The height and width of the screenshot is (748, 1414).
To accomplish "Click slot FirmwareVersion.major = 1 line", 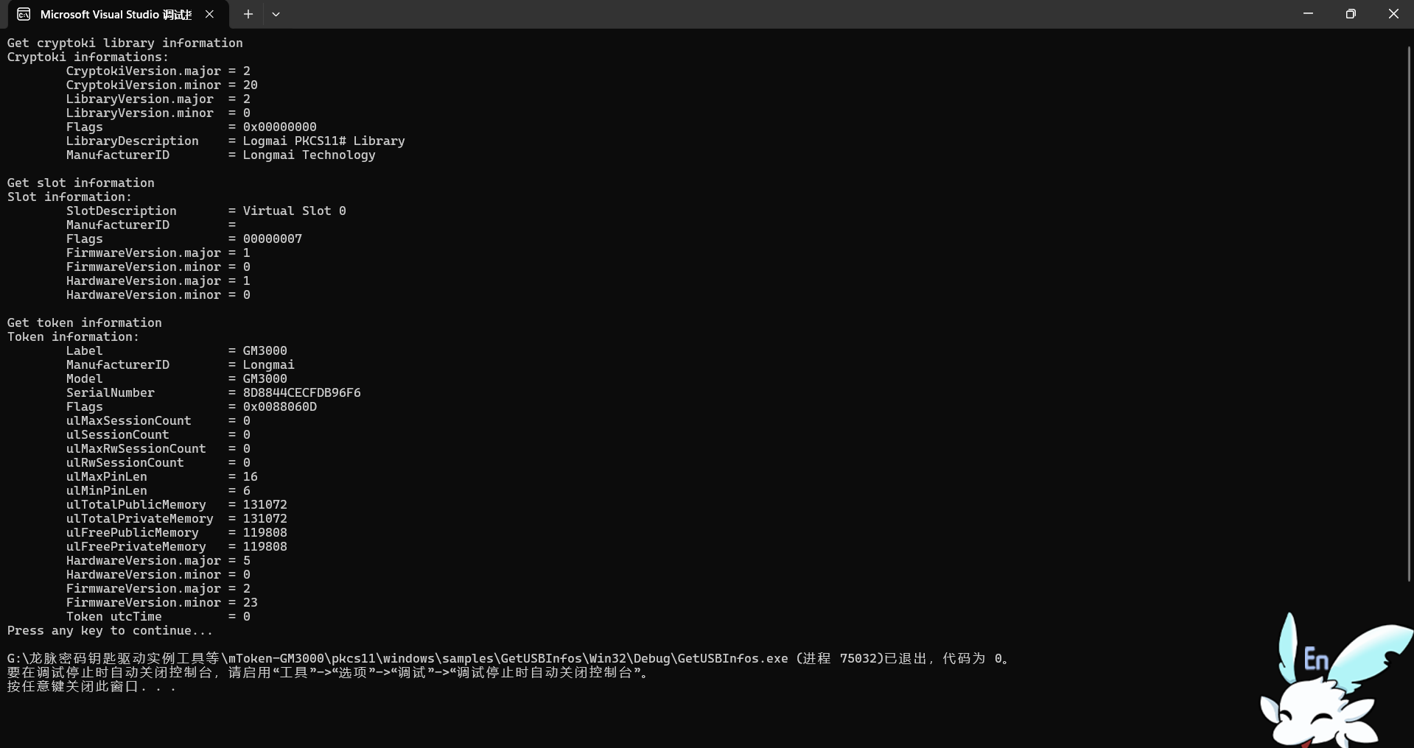I will point(158,253).
